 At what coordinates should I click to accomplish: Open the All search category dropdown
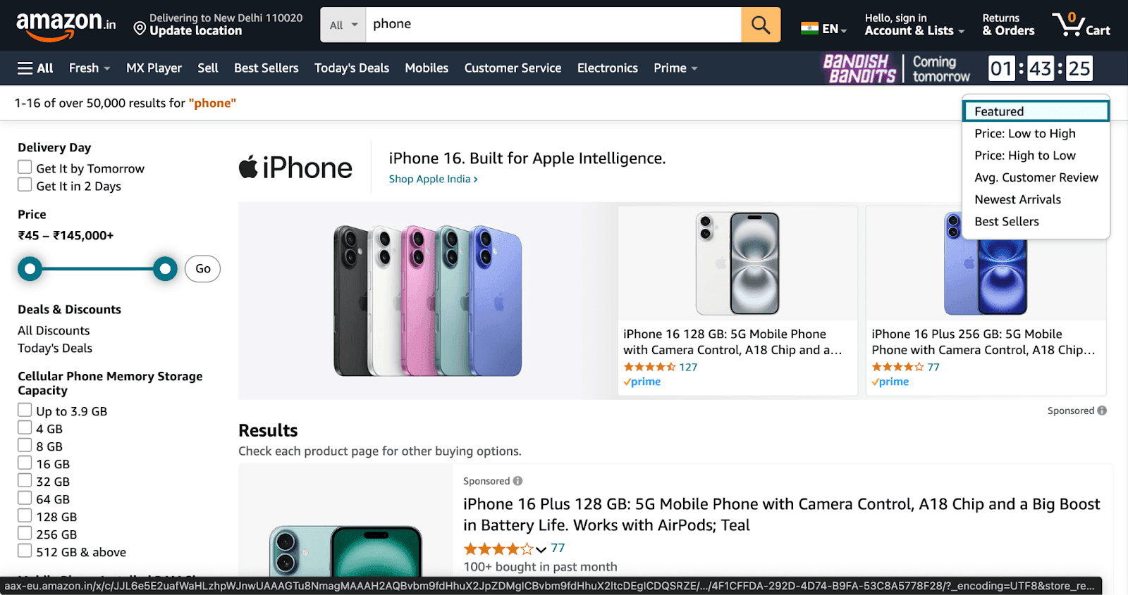point(343,25)
